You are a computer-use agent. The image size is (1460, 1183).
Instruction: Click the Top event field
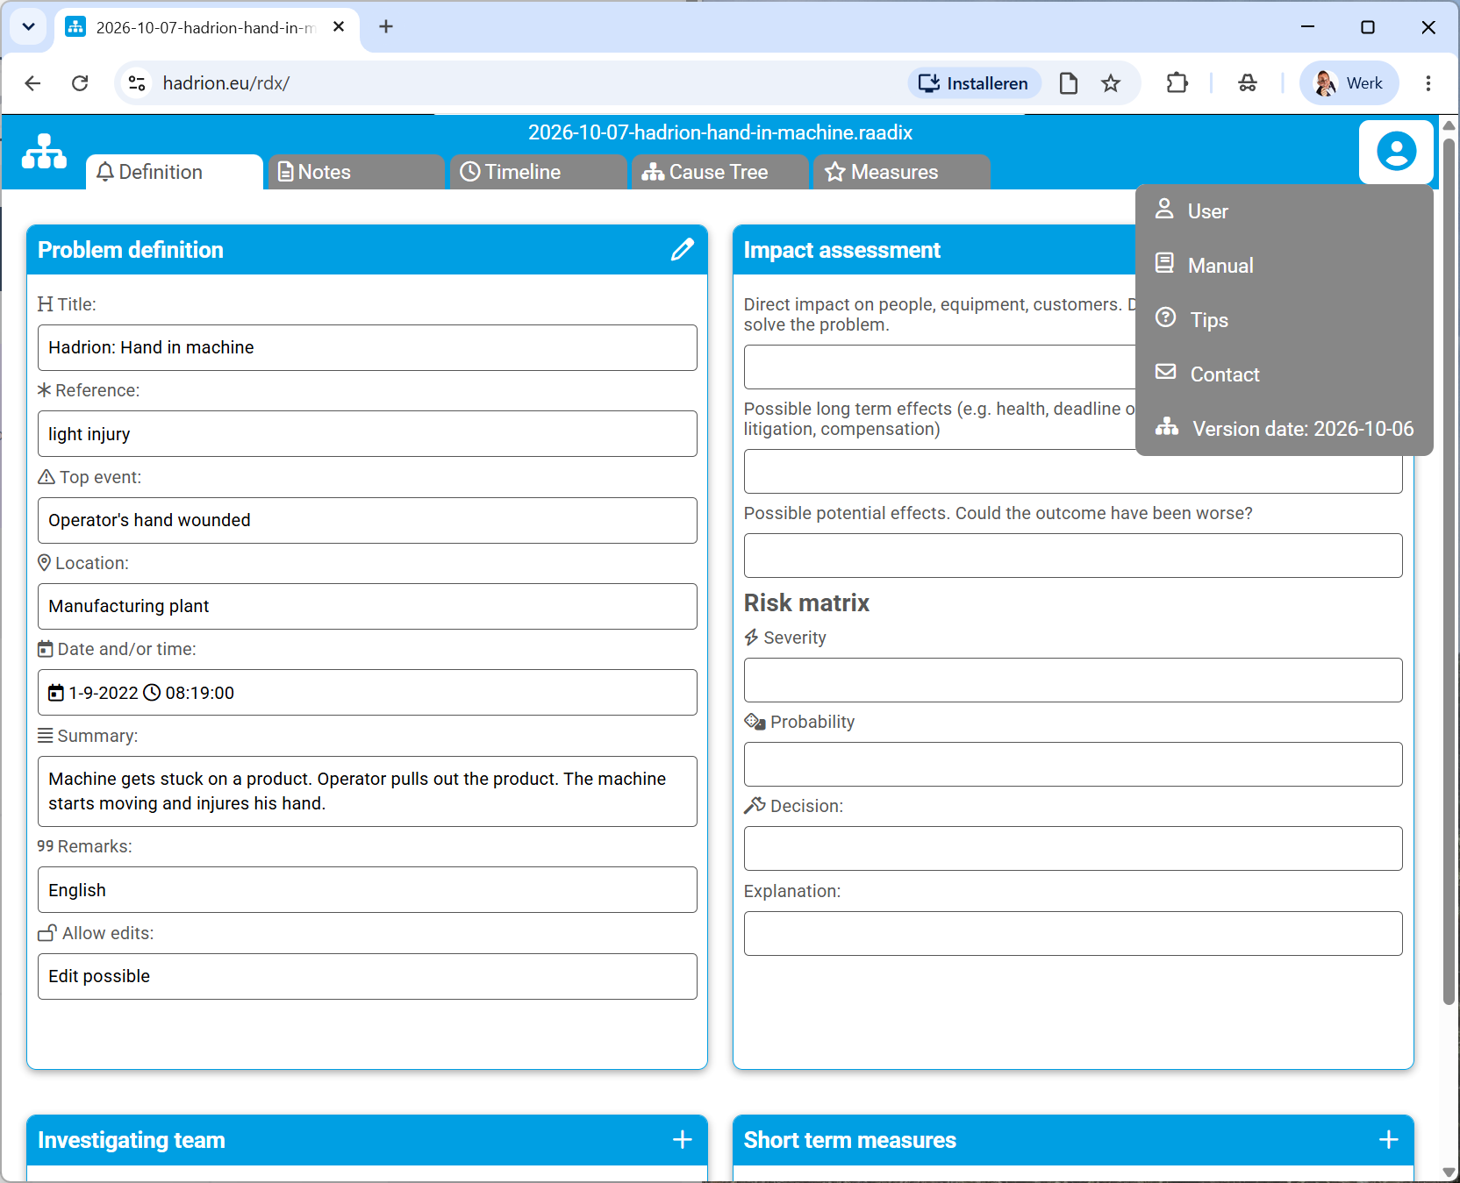(x=367, y=520)
